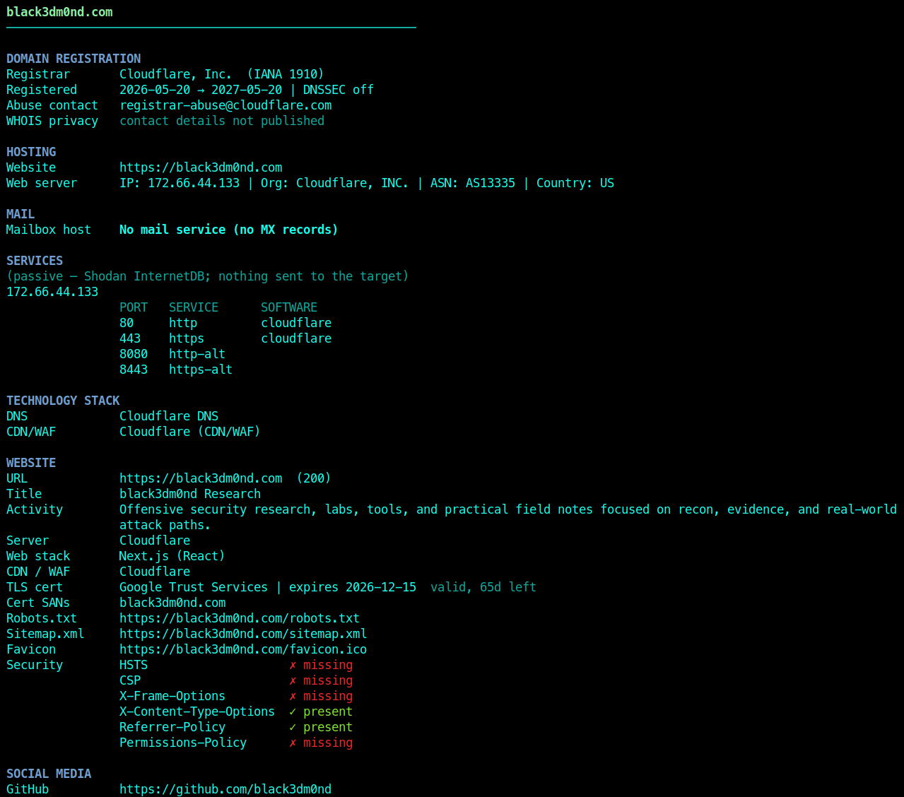The width and height of the screenshot is (904, 797).
Task: Click the X-Content-Type-Options present status
Action: pyautogui.click(x=321, y=712)
